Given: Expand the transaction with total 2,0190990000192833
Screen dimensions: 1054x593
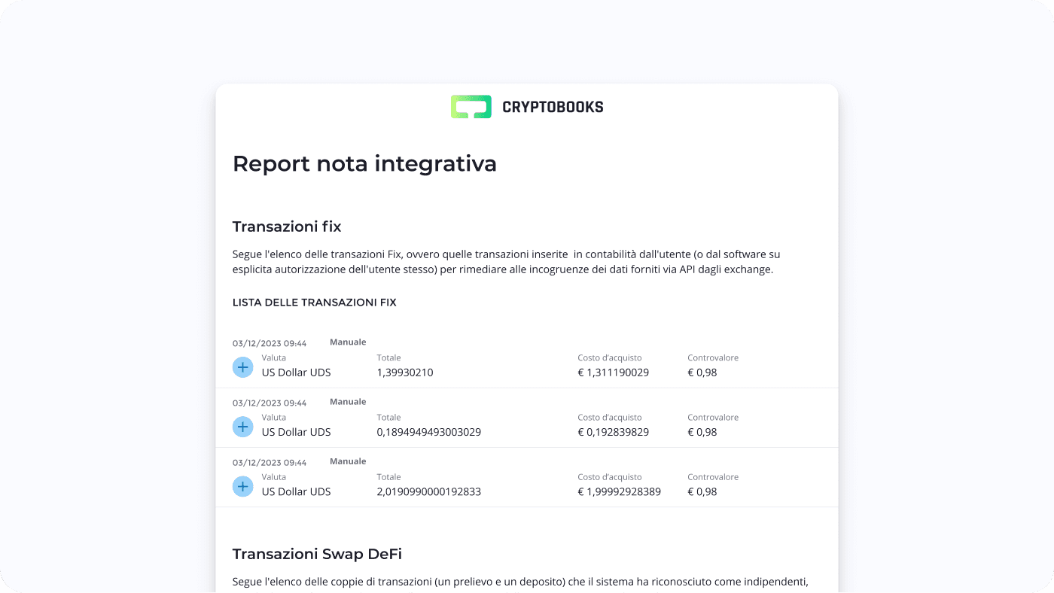Looking at the screenshot, I should tap(242, 487).
